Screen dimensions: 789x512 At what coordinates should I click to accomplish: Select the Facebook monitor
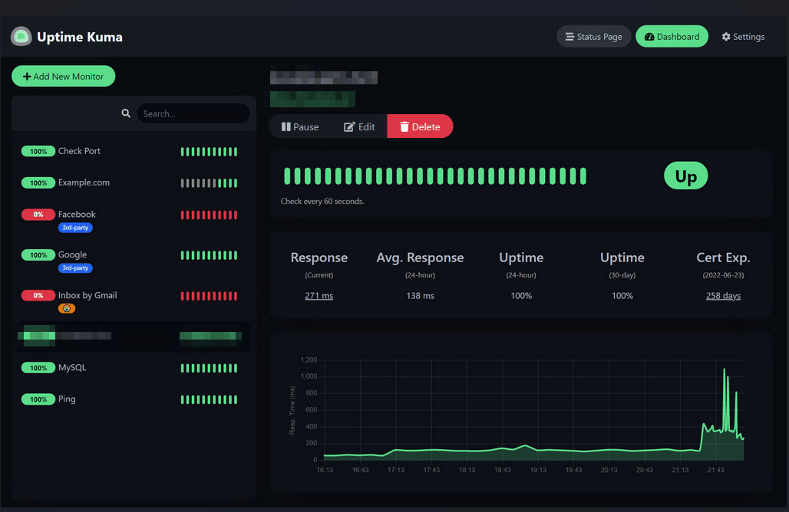click(134, 221)
